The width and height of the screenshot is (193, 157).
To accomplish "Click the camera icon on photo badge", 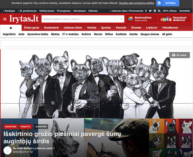I will coord(174,55).
